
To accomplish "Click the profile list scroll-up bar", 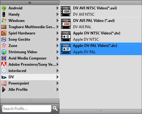I will [x=101, y=3].
